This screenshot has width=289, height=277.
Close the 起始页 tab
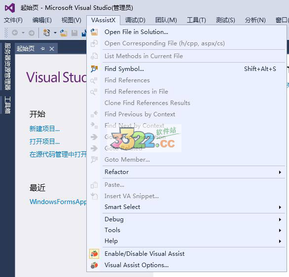[52, 49]
